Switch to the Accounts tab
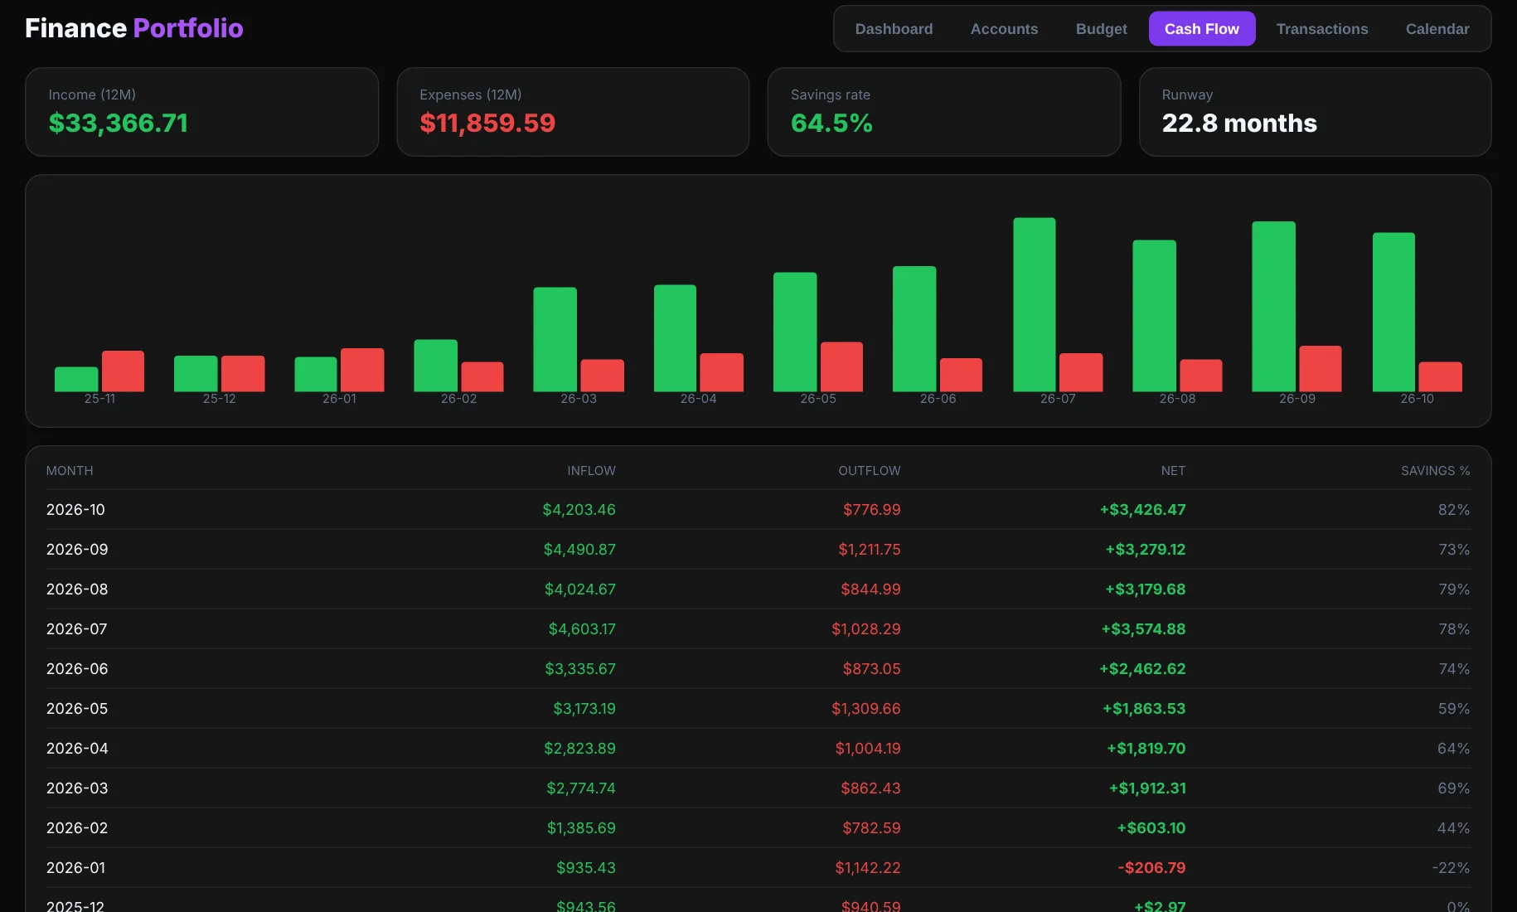Image resolution: width=1517 pixels, height=912 pixels. coord(1004,29)
